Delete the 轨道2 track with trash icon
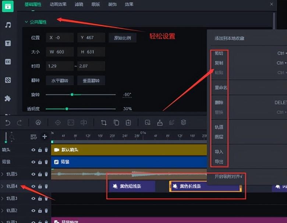 pyautogui.click(x=46, y=211)
